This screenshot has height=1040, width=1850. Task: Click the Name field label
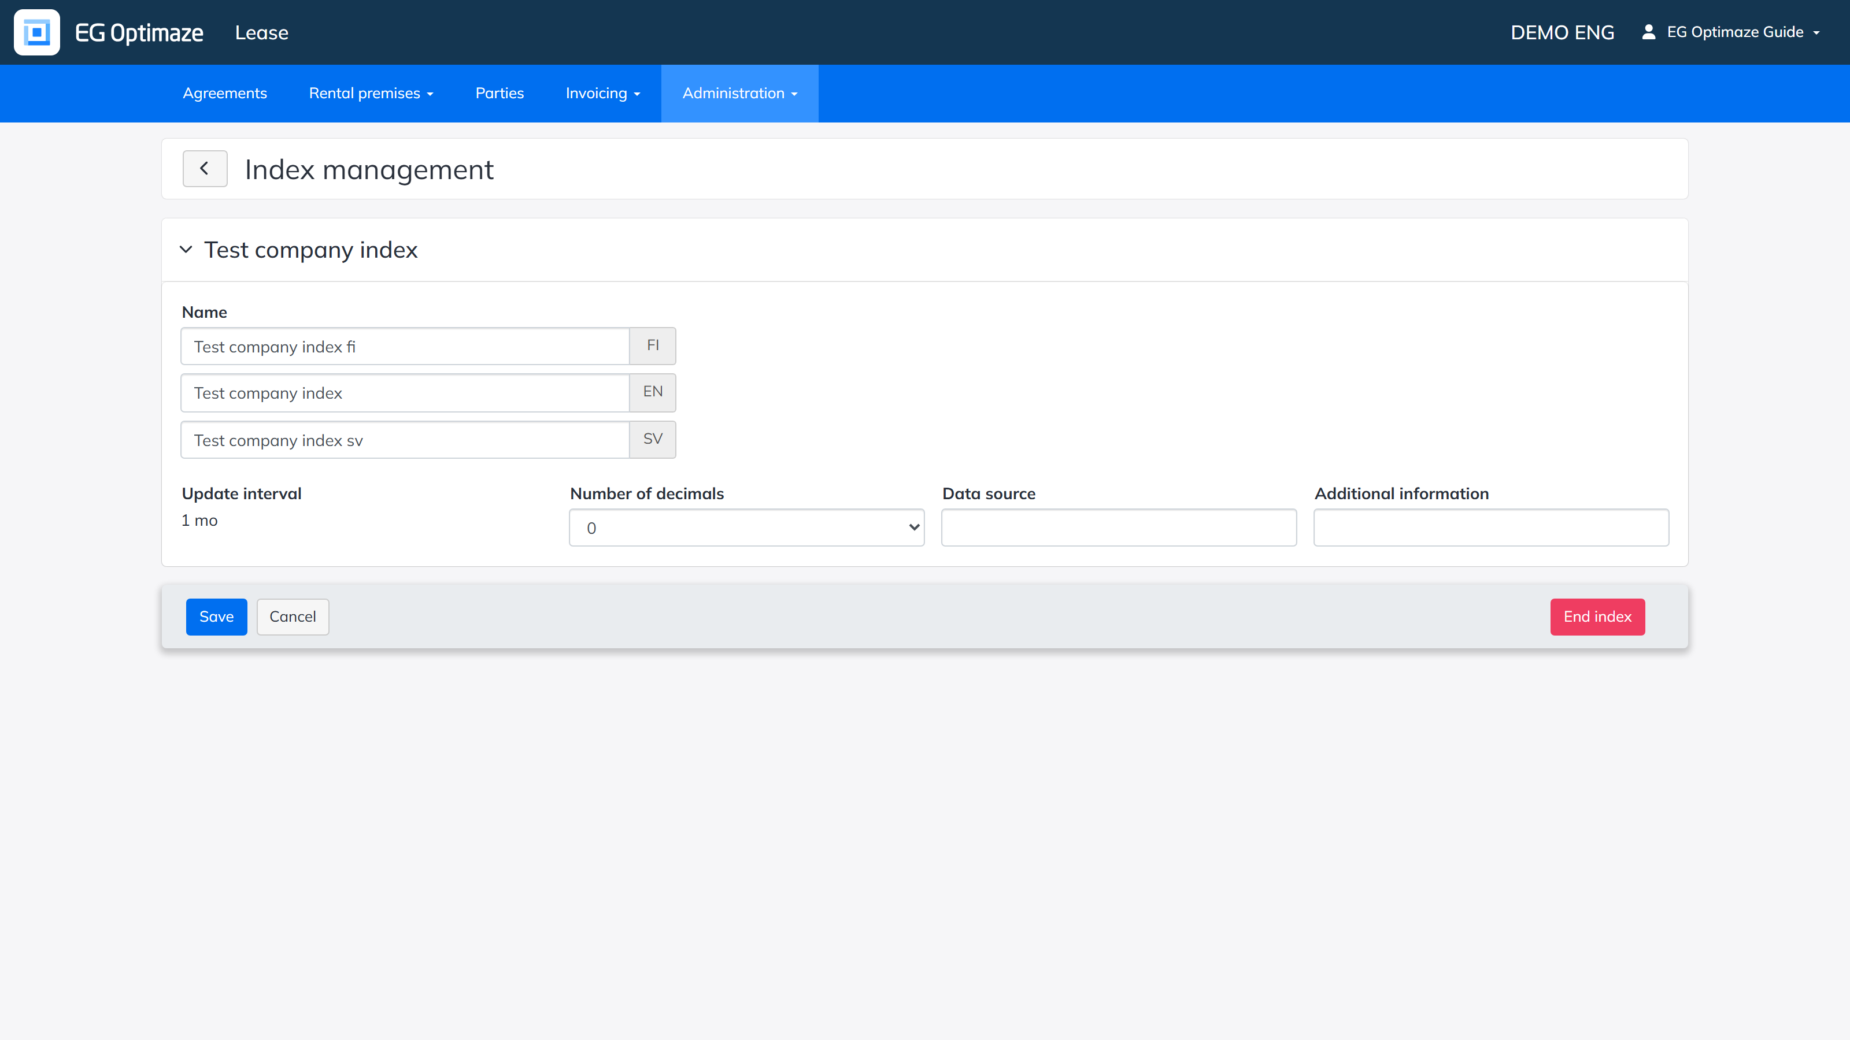click(205, 312)
